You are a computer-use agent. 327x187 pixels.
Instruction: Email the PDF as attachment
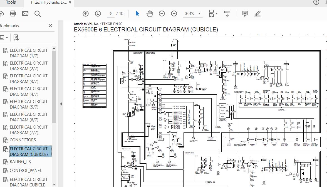(25, 13)
